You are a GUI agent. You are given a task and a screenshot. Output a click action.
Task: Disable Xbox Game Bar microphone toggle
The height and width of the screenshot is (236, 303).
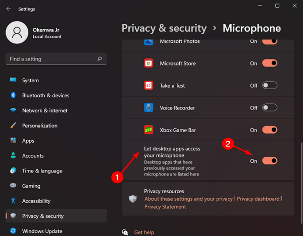[x=270, y=130]
